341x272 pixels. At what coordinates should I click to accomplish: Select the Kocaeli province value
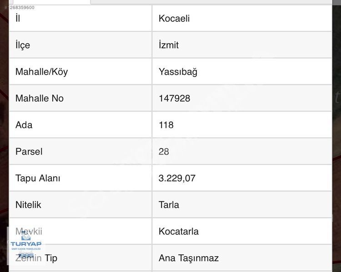pyautogui.click(x=174, y=19)
